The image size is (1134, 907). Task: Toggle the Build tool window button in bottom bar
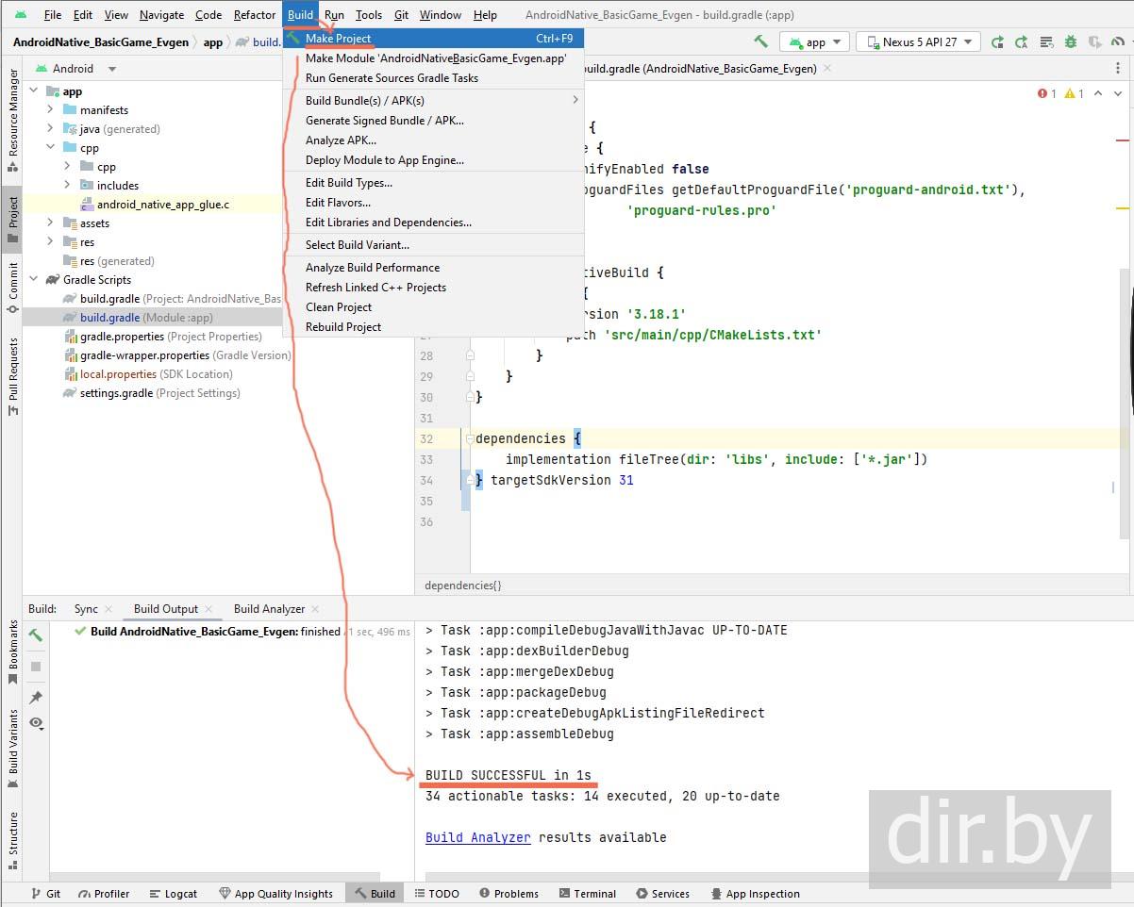click(375, 894)
